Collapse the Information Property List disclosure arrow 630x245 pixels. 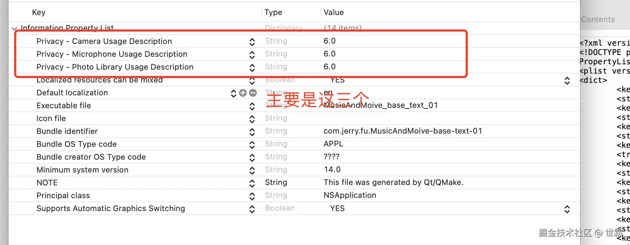[14, 29]
